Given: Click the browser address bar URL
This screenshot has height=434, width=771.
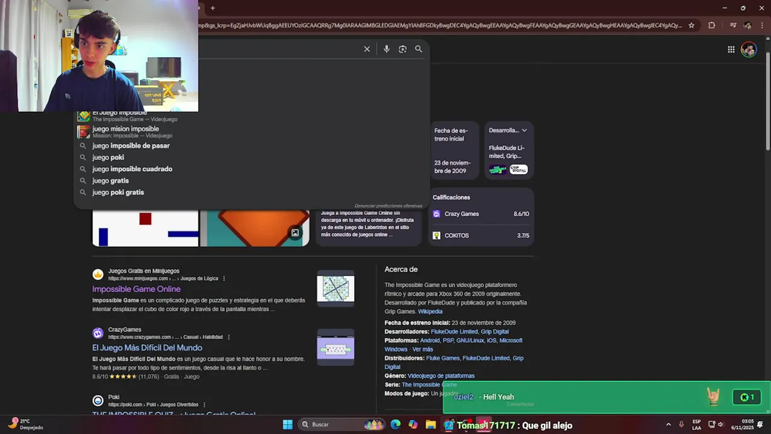Looking at the screenshot, I should (440, 25).
